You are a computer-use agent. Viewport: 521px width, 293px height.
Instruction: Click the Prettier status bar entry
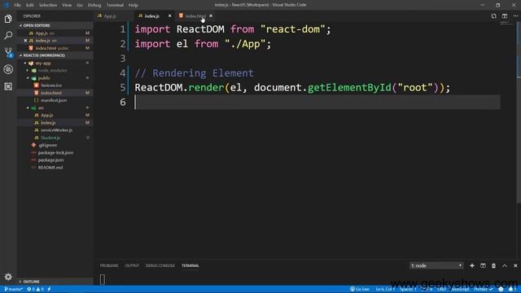pyautogui.click(x=483, y=289)
